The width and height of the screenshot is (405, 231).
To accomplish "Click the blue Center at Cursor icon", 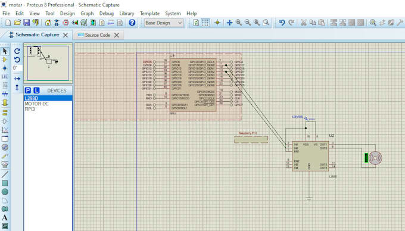I will coord(229,23).
